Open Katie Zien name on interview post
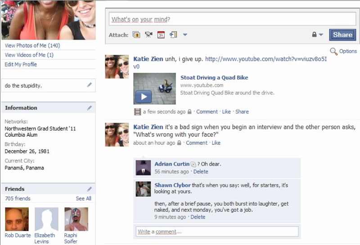Viewport: 360px width, 245px height. 148,127
